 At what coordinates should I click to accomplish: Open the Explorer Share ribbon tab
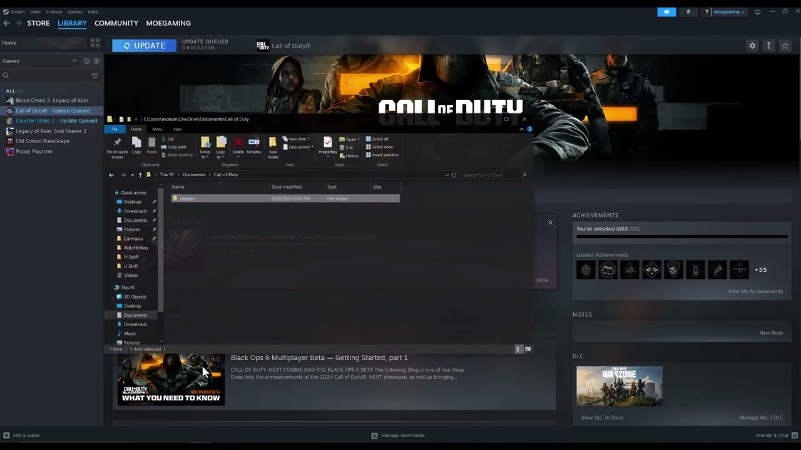(157, 129)
